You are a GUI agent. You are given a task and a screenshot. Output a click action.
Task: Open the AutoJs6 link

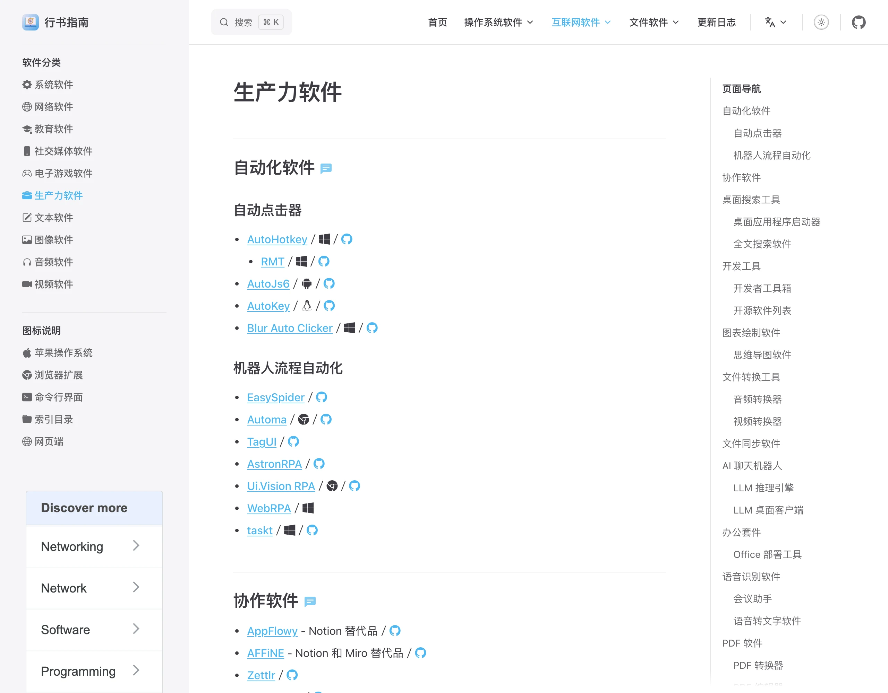[x=268, y=283]
